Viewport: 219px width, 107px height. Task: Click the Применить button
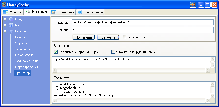[84, 37]
